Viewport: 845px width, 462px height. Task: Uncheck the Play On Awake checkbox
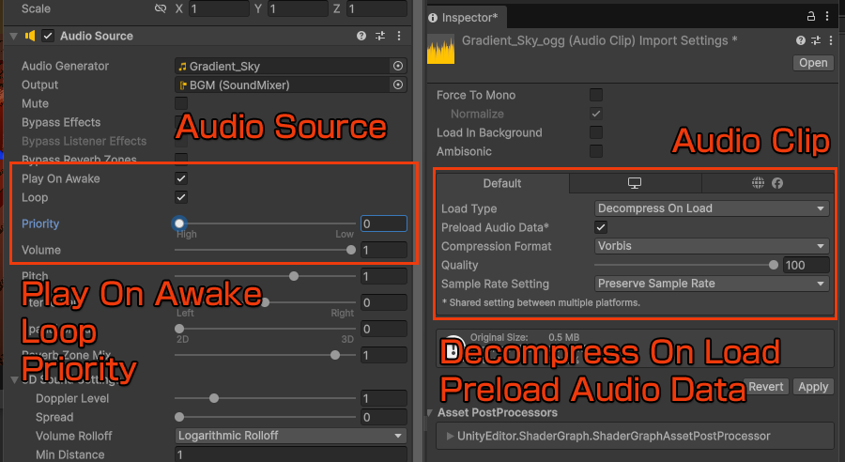pos(181,178)
